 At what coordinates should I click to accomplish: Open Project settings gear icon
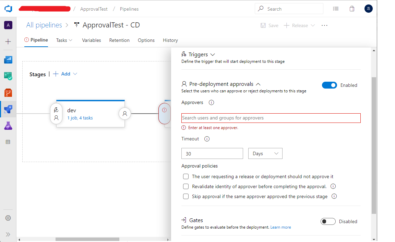pos(8,218)
